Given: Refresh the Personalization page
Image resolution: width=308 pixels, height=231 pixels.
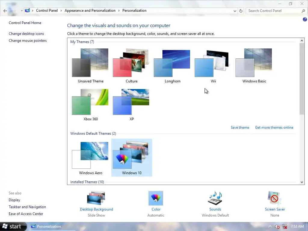Looking at the screenshot, I should 241,11.
